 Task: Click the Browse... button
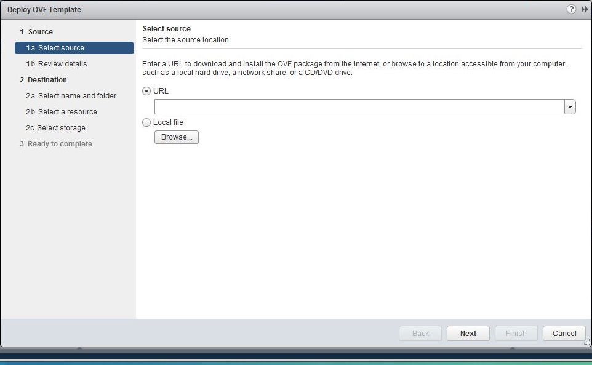[177, 137]
